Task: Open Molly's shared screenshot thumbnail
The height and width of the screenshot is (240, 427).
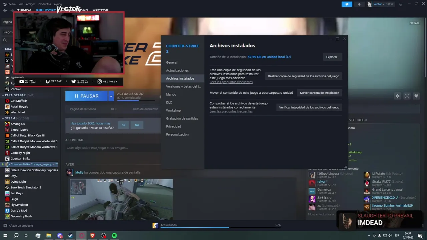Action: pyautogui.click(x=121, y=199)
